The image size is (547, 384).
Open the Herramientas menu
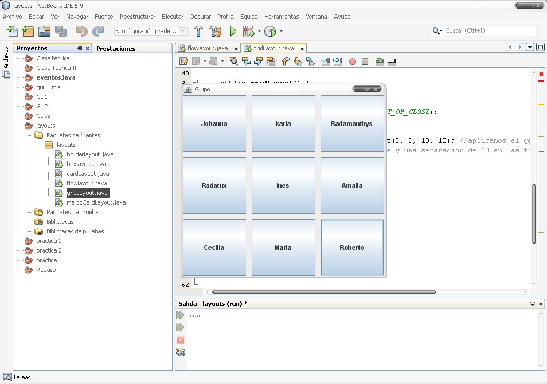click(282, 17)
